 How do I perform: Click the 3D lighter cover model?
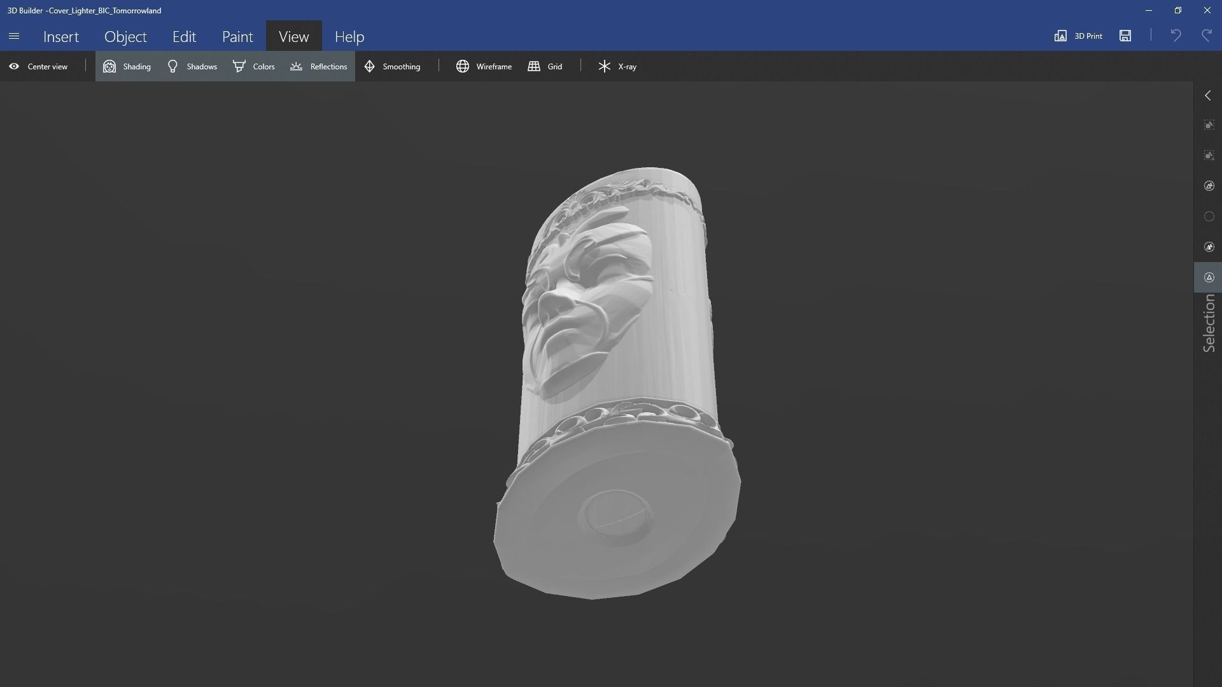pyautogui.click(x=617, y=382)
